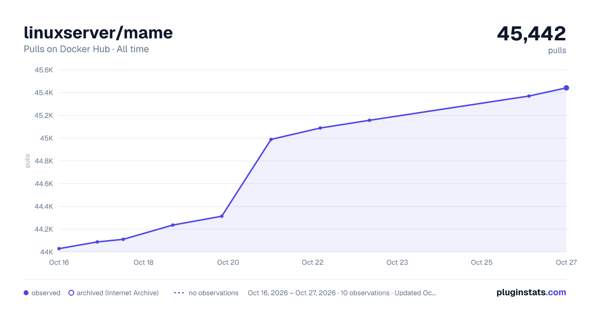Click the data point above Oct 22 label
This screenshot has width=590, height=310.
[320, 128]
